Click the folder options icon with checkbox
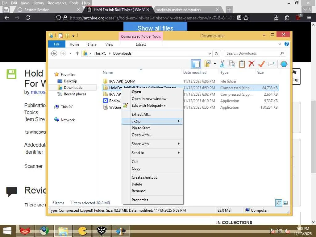The image size is (316, 237). coord(207,64)
